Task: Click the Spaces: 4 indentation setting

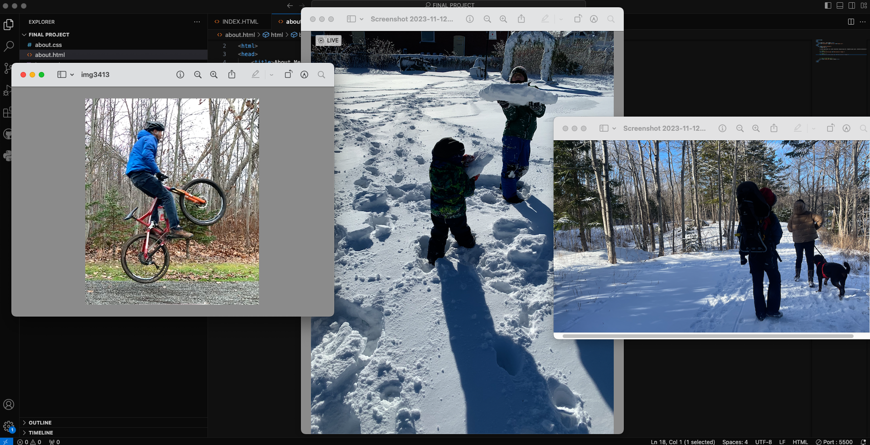Action: coord(735,442)
